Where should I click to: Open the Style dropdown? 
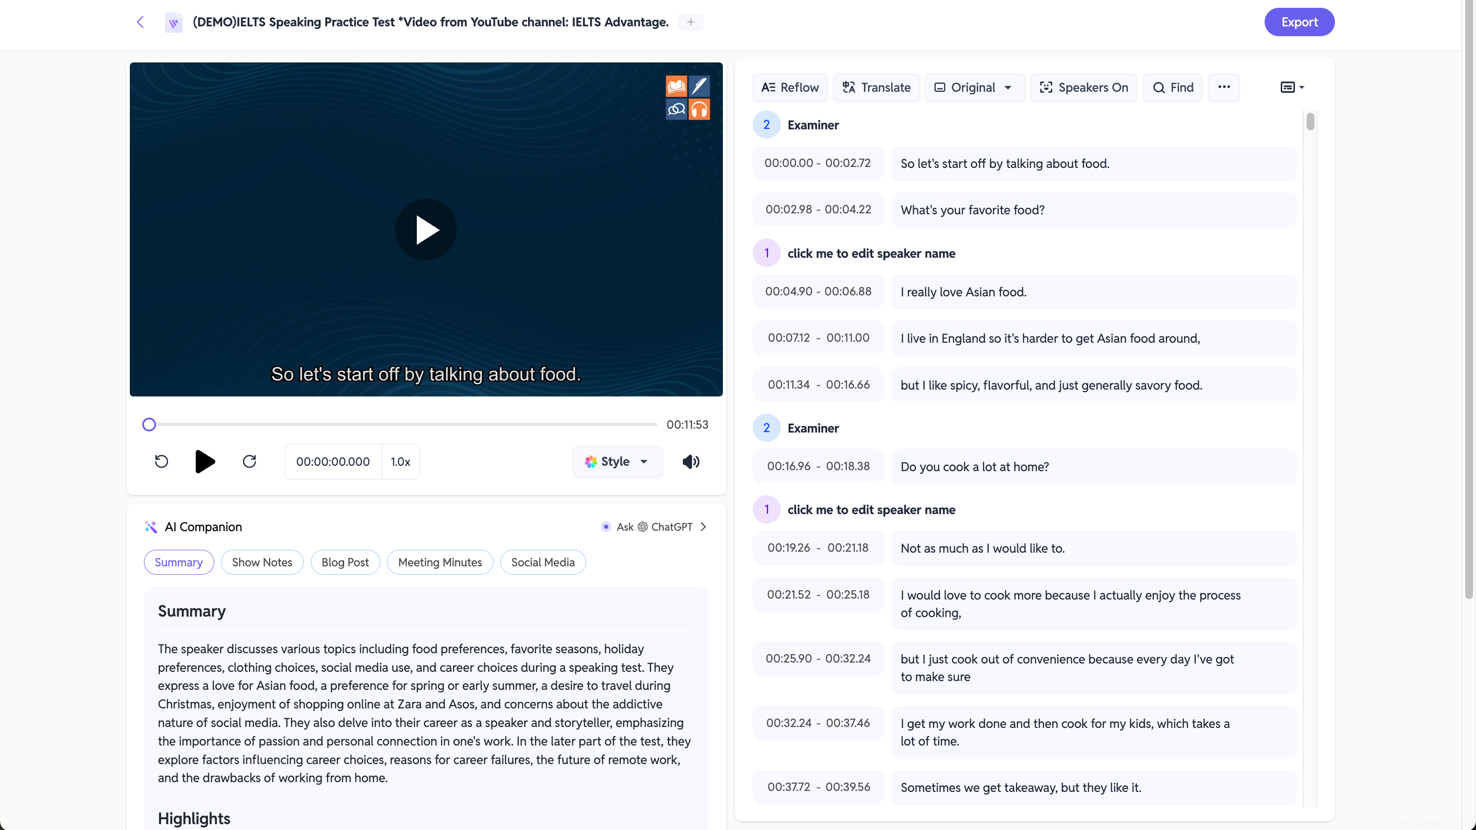(x=617, y=461)
